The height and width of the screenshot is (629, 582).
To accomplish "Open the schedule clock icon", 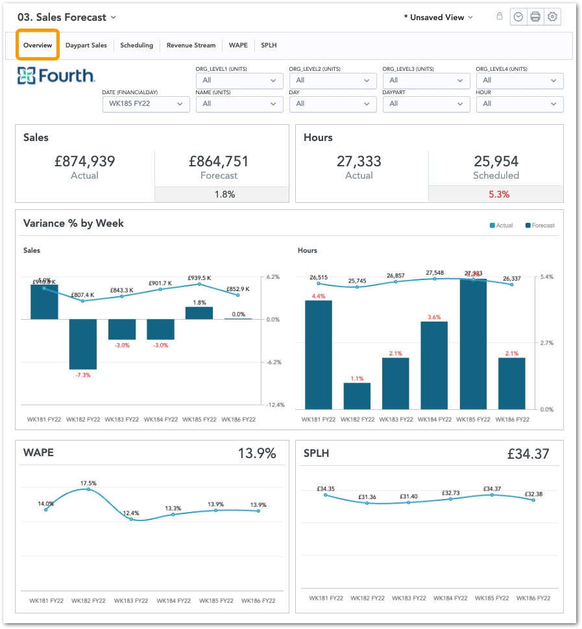I will tap(518, 18).
